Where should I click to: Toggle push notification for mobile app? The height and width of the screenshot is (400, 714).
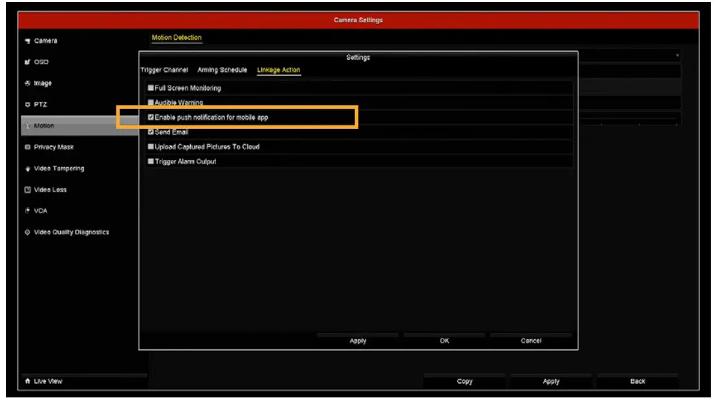tap(151, 118)
